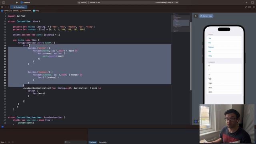Open the ContentView file breadcrumb
This screenshot has width=256, height=144.
(26, 11)
